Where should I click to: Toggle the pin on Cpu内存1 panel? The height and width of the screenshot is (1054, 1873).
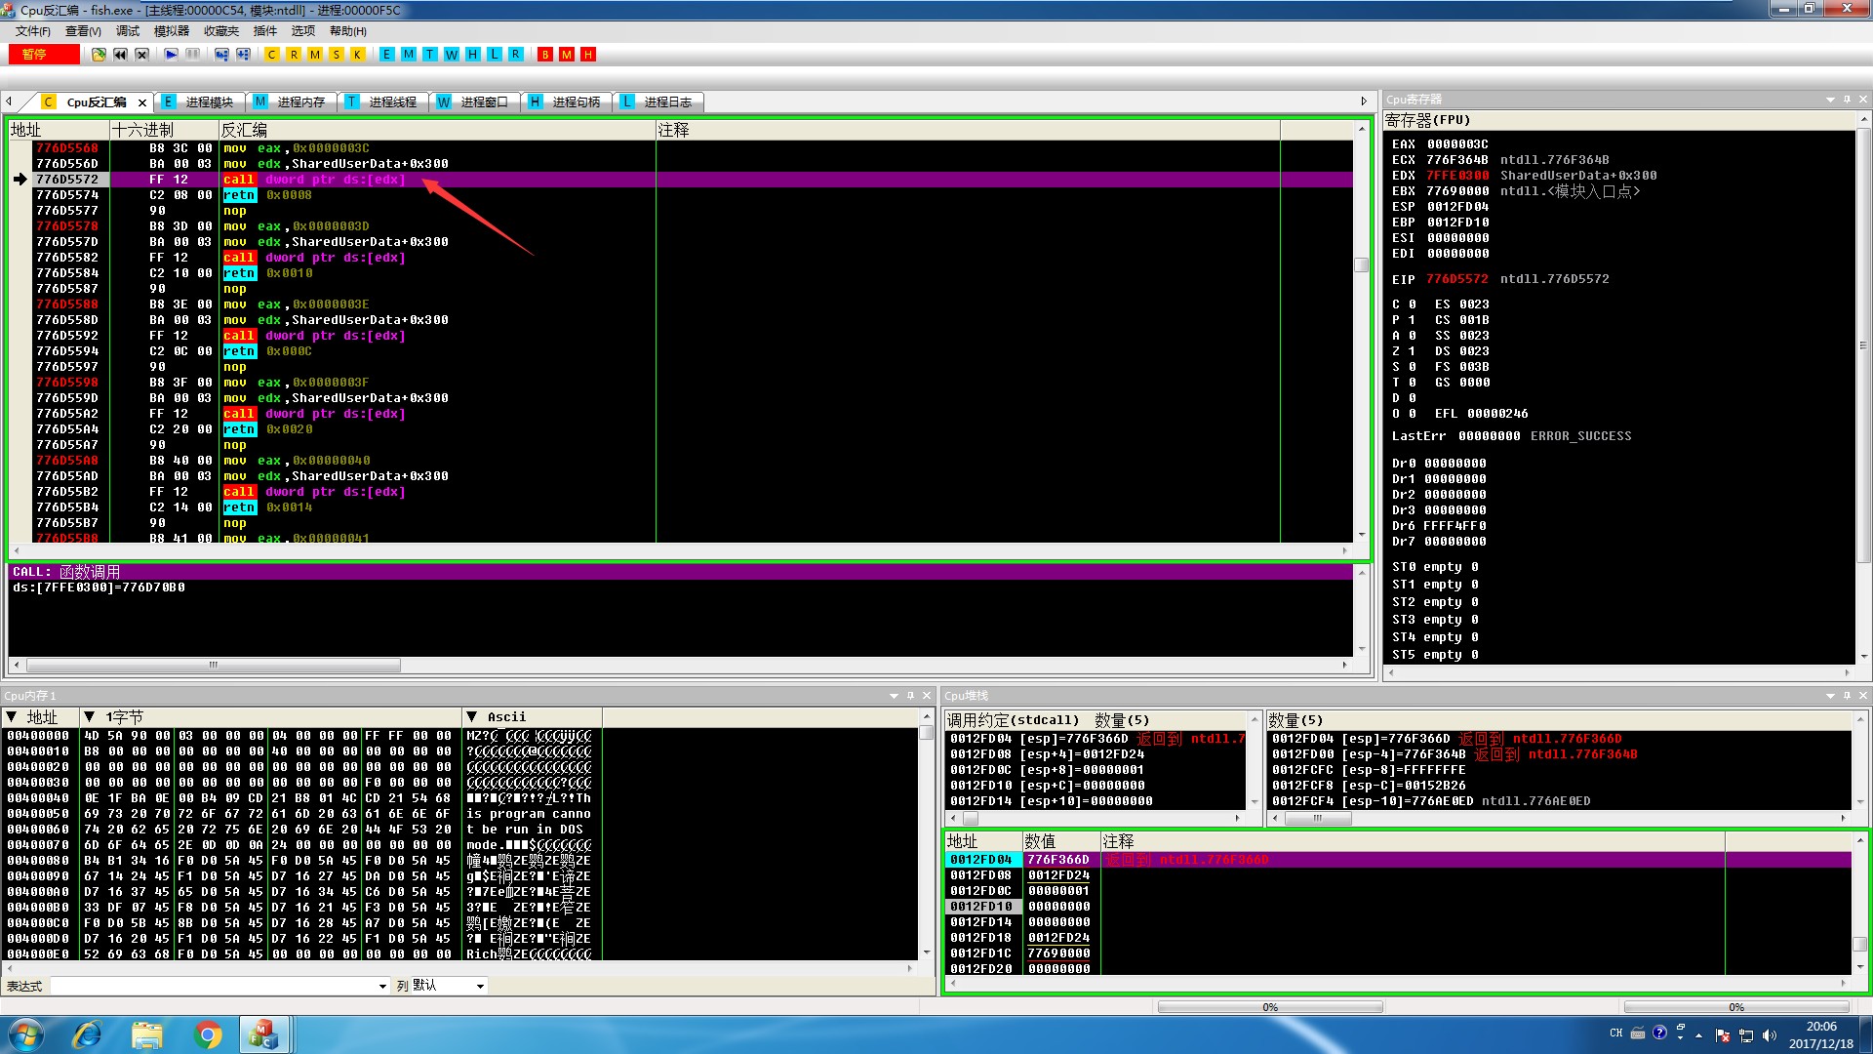[x=910, y=696]
